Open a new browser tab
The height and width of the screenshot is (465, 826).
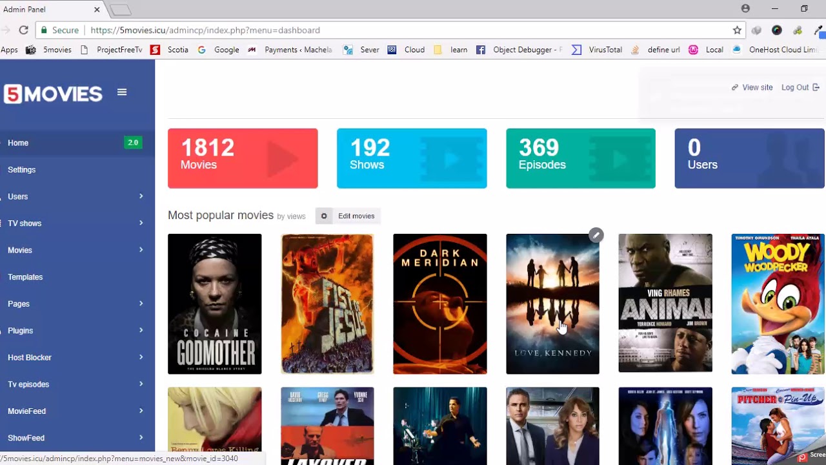click(x=121, y=10)
